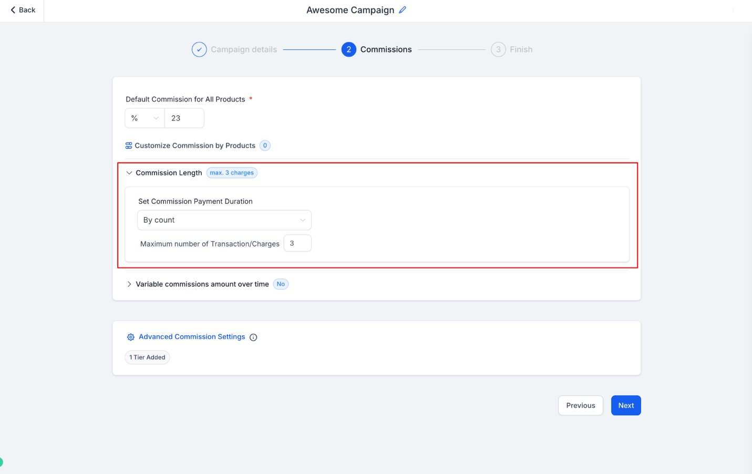
Task: Click the step 2 Commissions circle
Action: (x=348, y=49)
